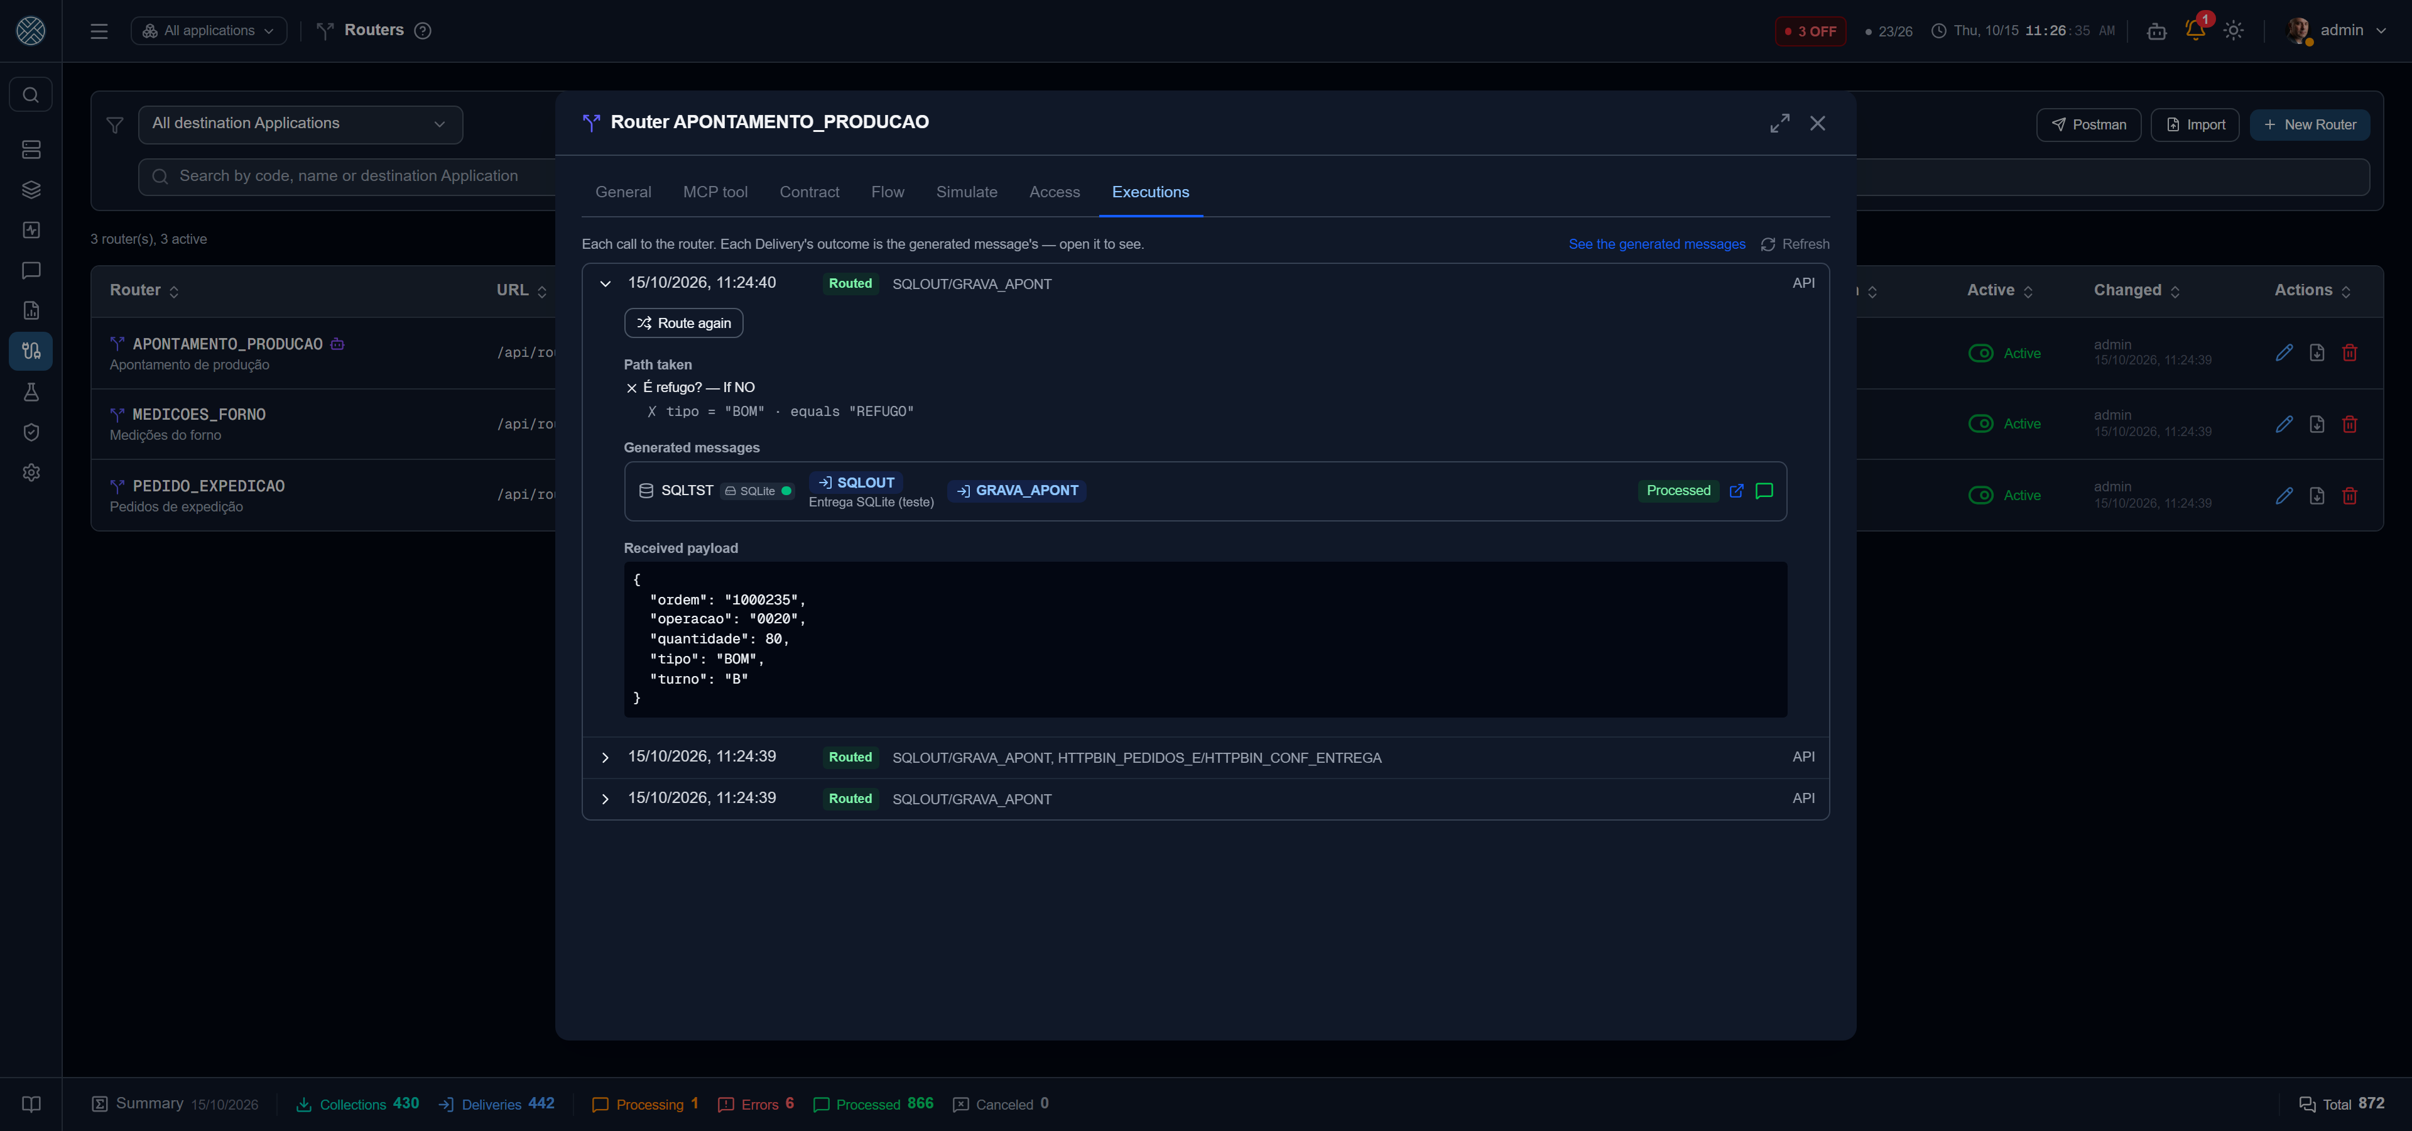Toggle Active switch for MEDICOES_FORNO
Image resolution: width=2412 pixels, height=1131 pixels.
point(1980,424)
